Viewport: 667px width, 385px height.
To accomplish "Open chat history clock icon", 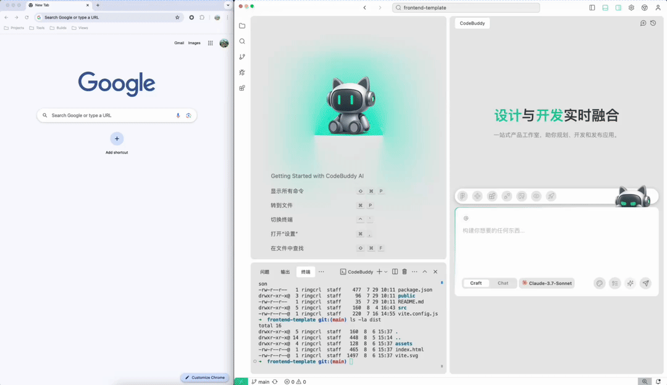I will tap(653, 23).
